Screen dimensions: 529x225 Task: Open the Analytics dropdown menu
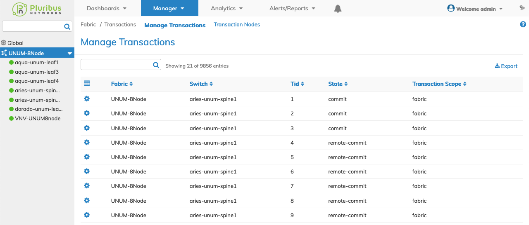point(227,8)
